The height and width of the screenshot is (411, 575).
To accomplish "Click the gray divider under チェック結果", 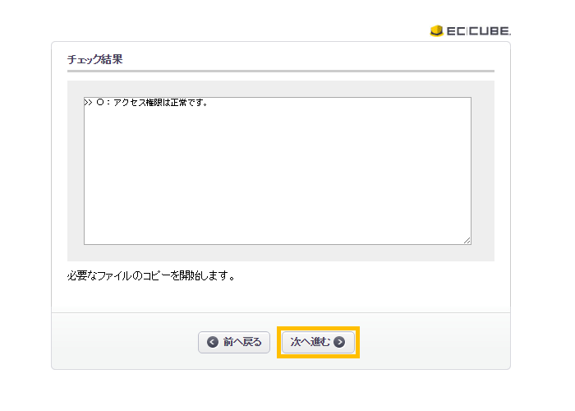I will click(280, 72).
